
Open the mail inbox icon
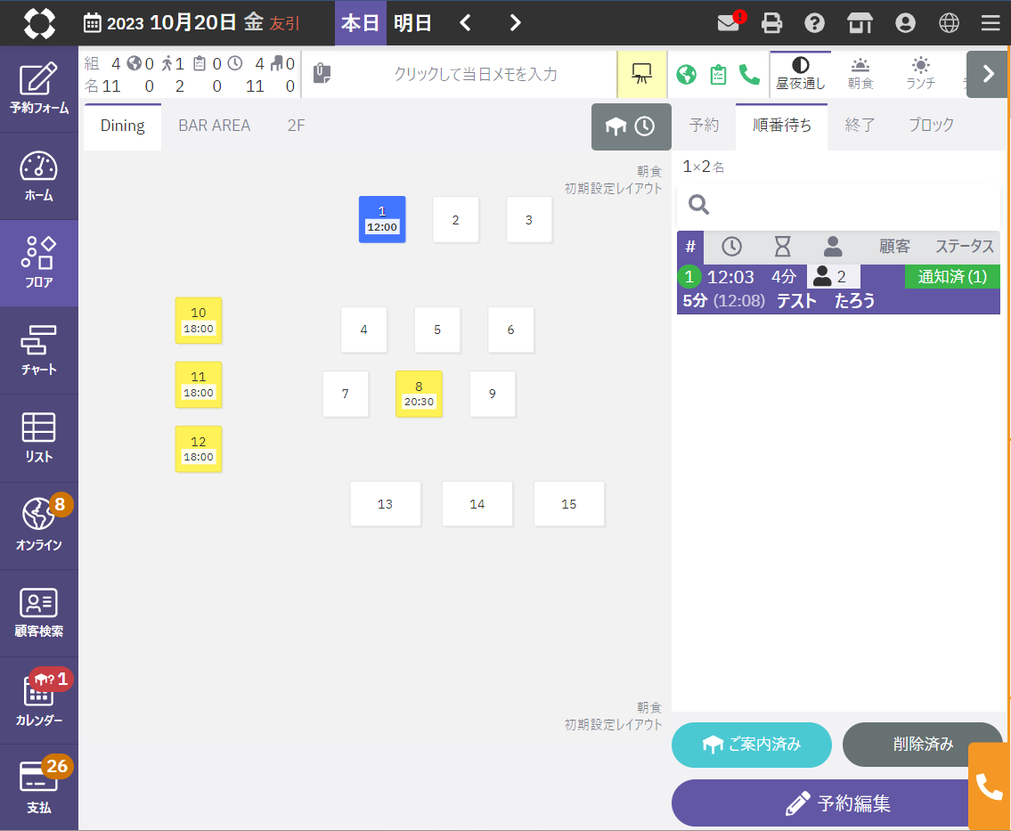click(x=729, y=23)
